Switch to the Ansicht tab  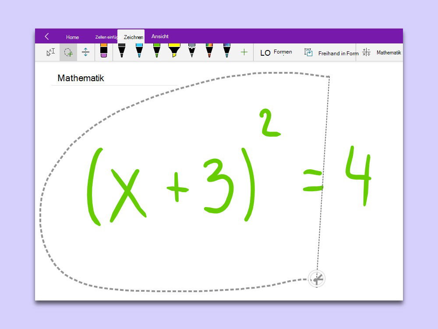[x=160, y=36]
